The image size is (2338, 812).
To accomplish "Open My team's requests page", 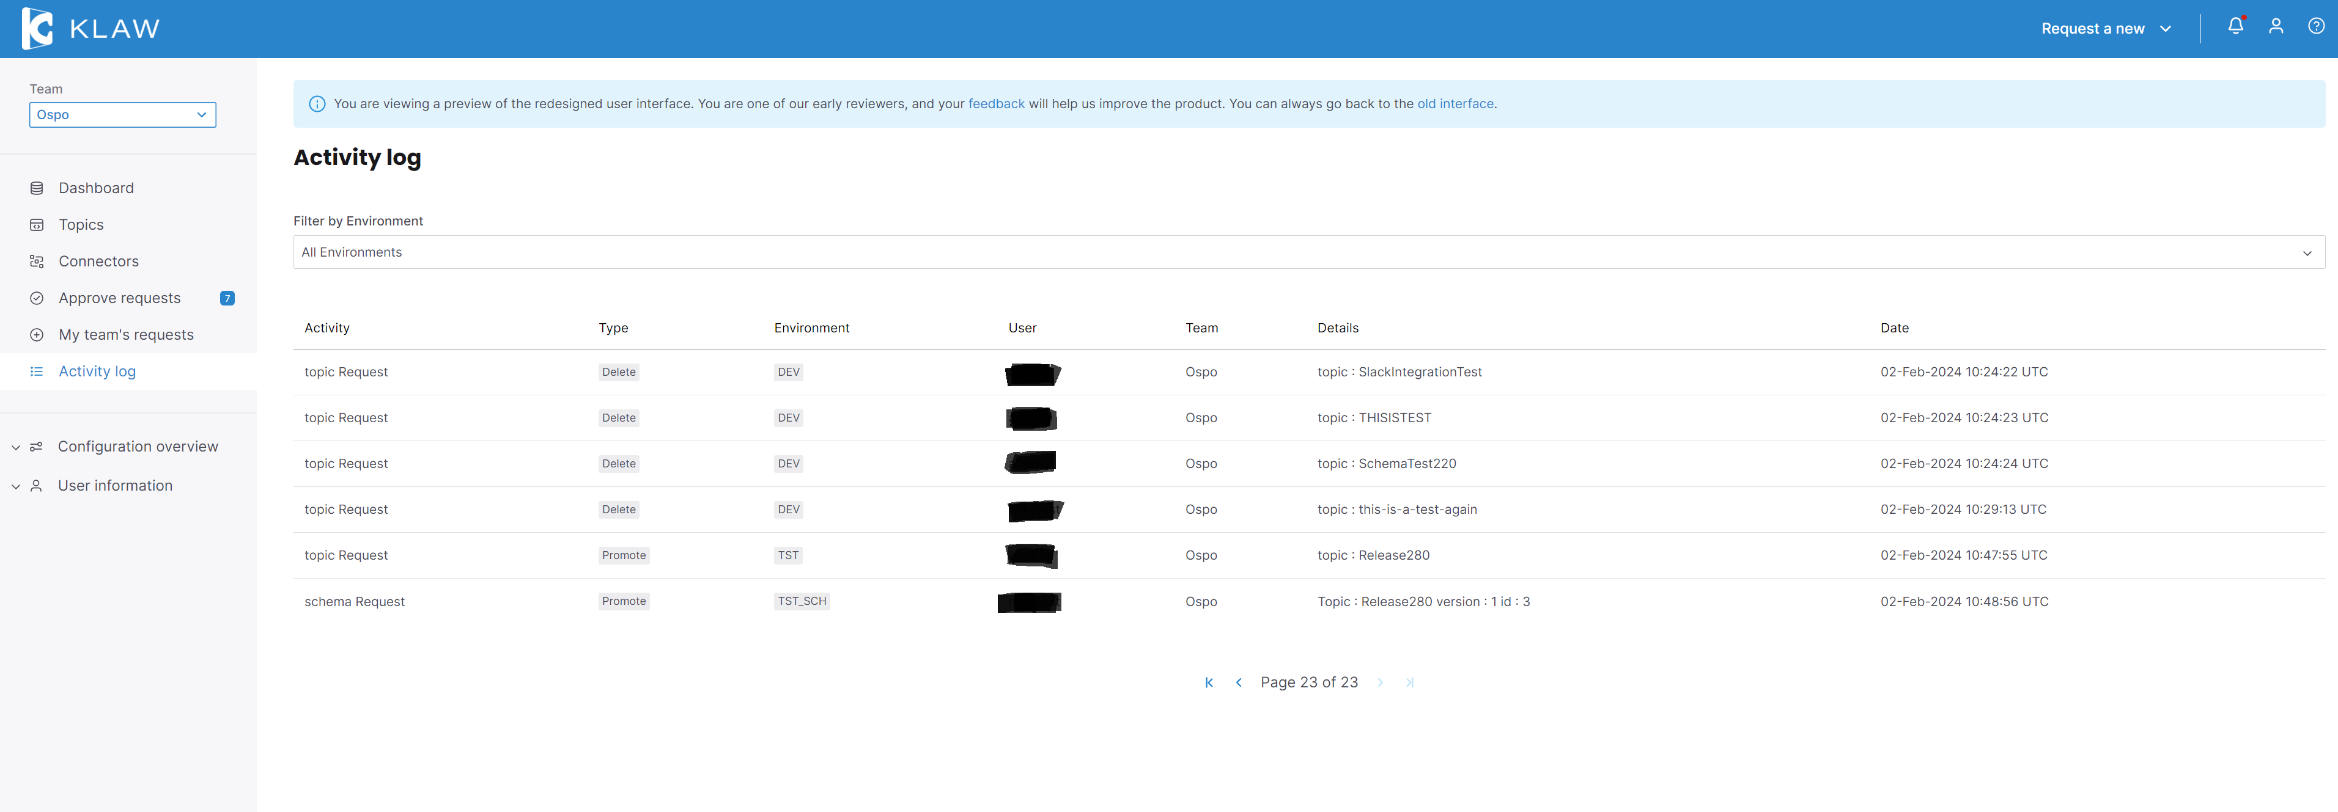I will pos(125,335).
